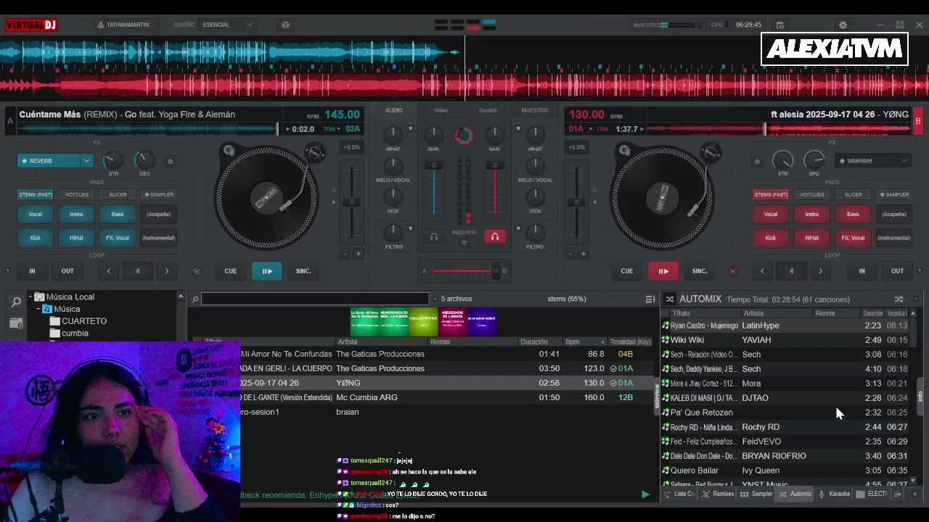This screenshot has width=929, height=522.
Task: Open the settings gear in top bar
Action: pyautogui.click(x=843, y=25)
